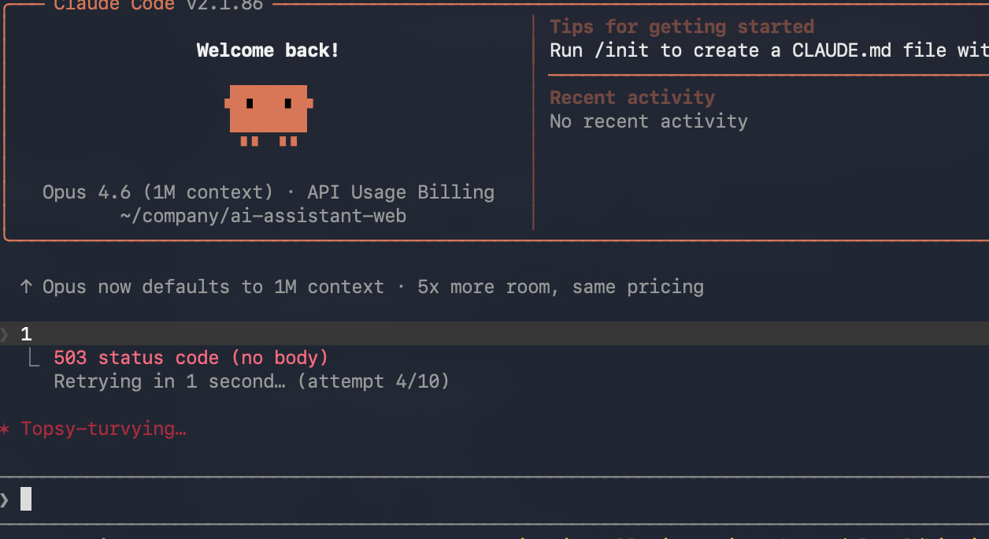Click the tree branch connector before 503 error
This screenshot has width=989, height=539.
pos(33,359)
